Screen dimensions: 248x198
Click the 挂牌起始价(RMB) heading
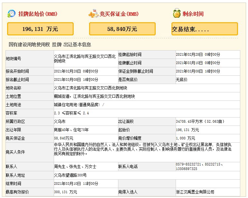pyautogui.click(x=38, y=14)
